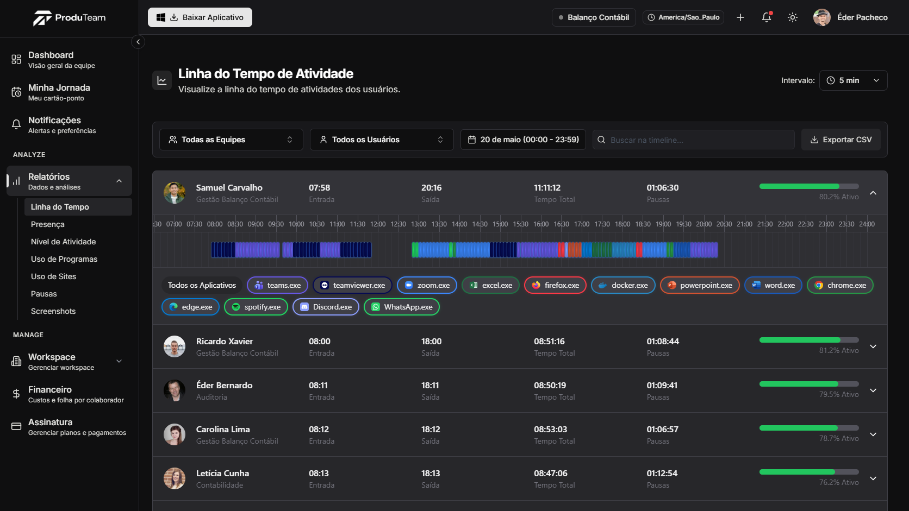Open Minha Jornada in sidebar

click(x=70, y=92)
